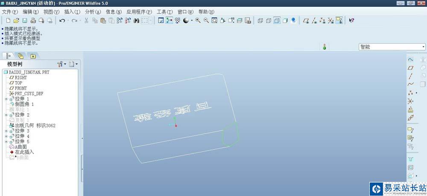Select the Shell tool in right toolbar

[x=410, y=167]
